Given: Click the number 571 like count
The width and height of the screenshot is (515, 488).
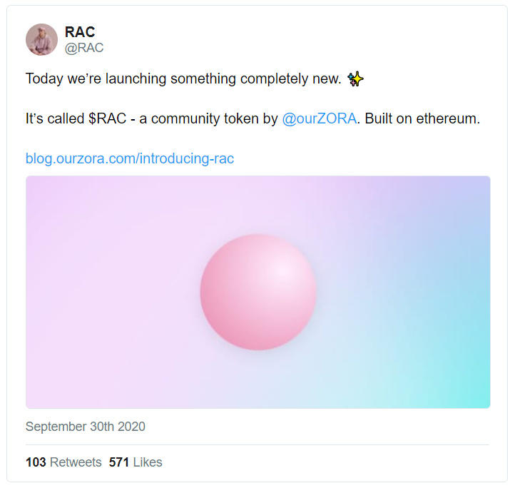Looking at the screenshot, I should 119,462.
